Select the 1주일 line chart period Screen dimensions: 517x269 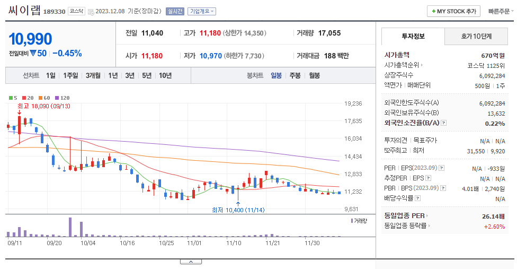point(70,75)
